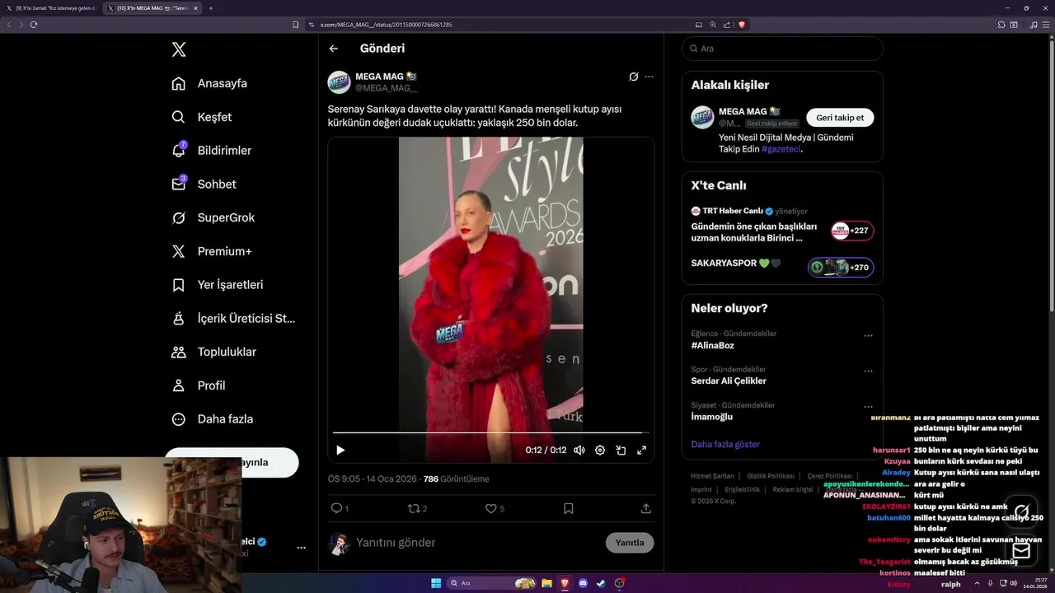
Task: Open browser hamburger menu
Action: tap(1047, 25)
